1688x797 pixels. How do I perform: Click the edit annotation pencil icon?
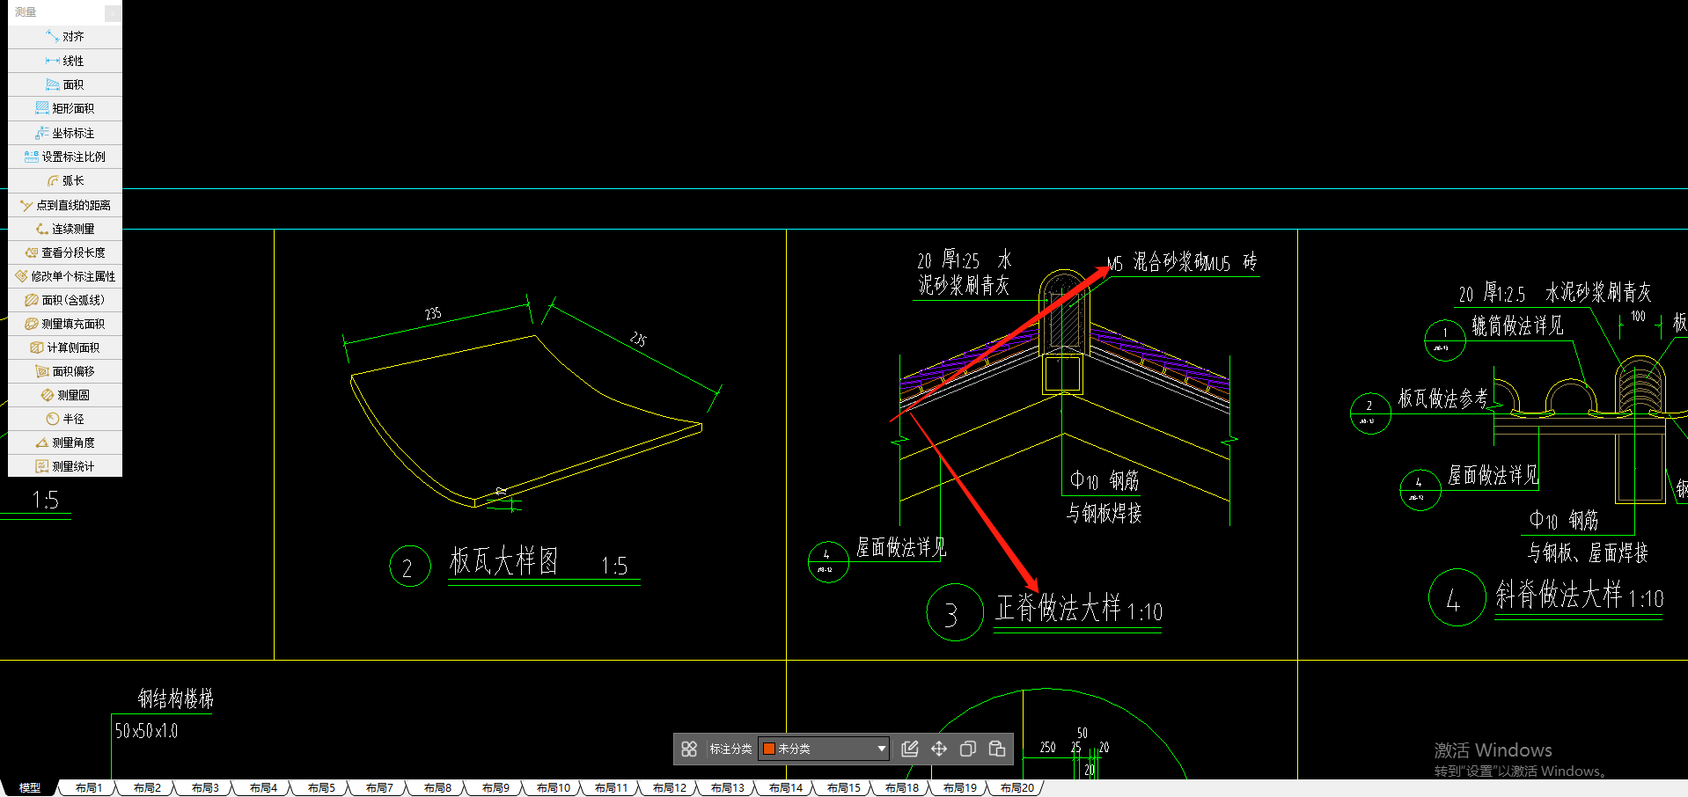point(910,749)
